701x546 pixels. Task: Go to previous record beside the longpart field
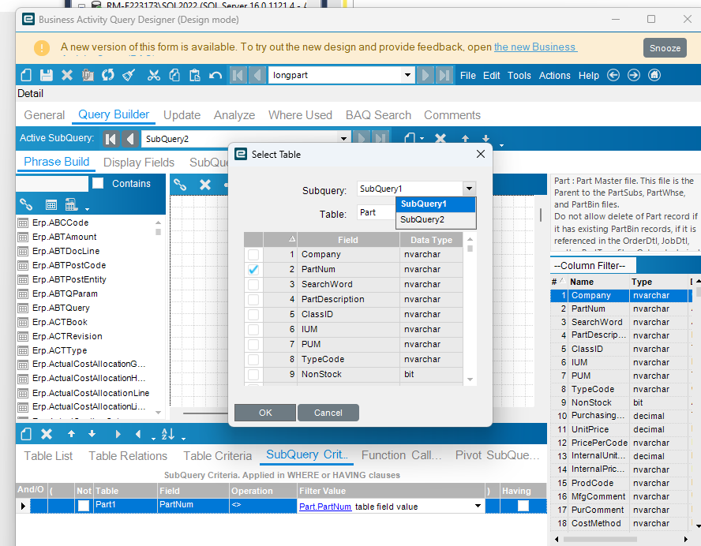click(x=257, y=75)
